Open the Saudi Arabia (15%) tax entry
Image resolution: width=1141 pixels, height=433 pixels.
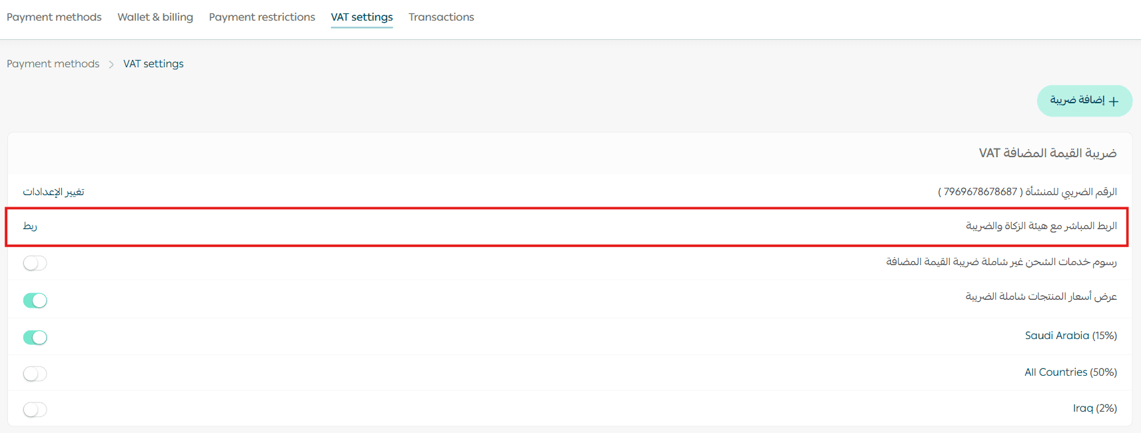(1070, 336)
